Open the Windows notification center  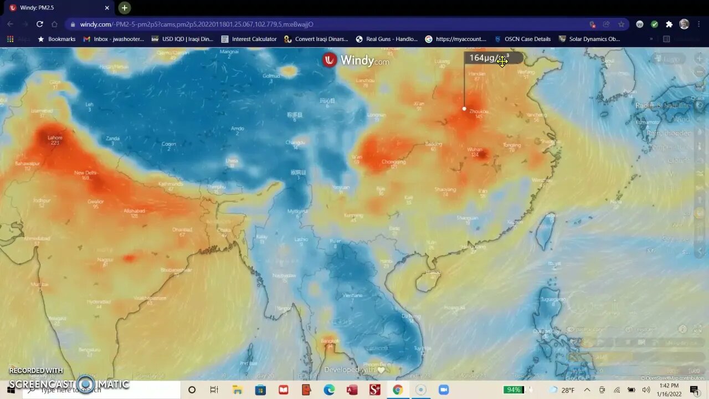(694, 390)
